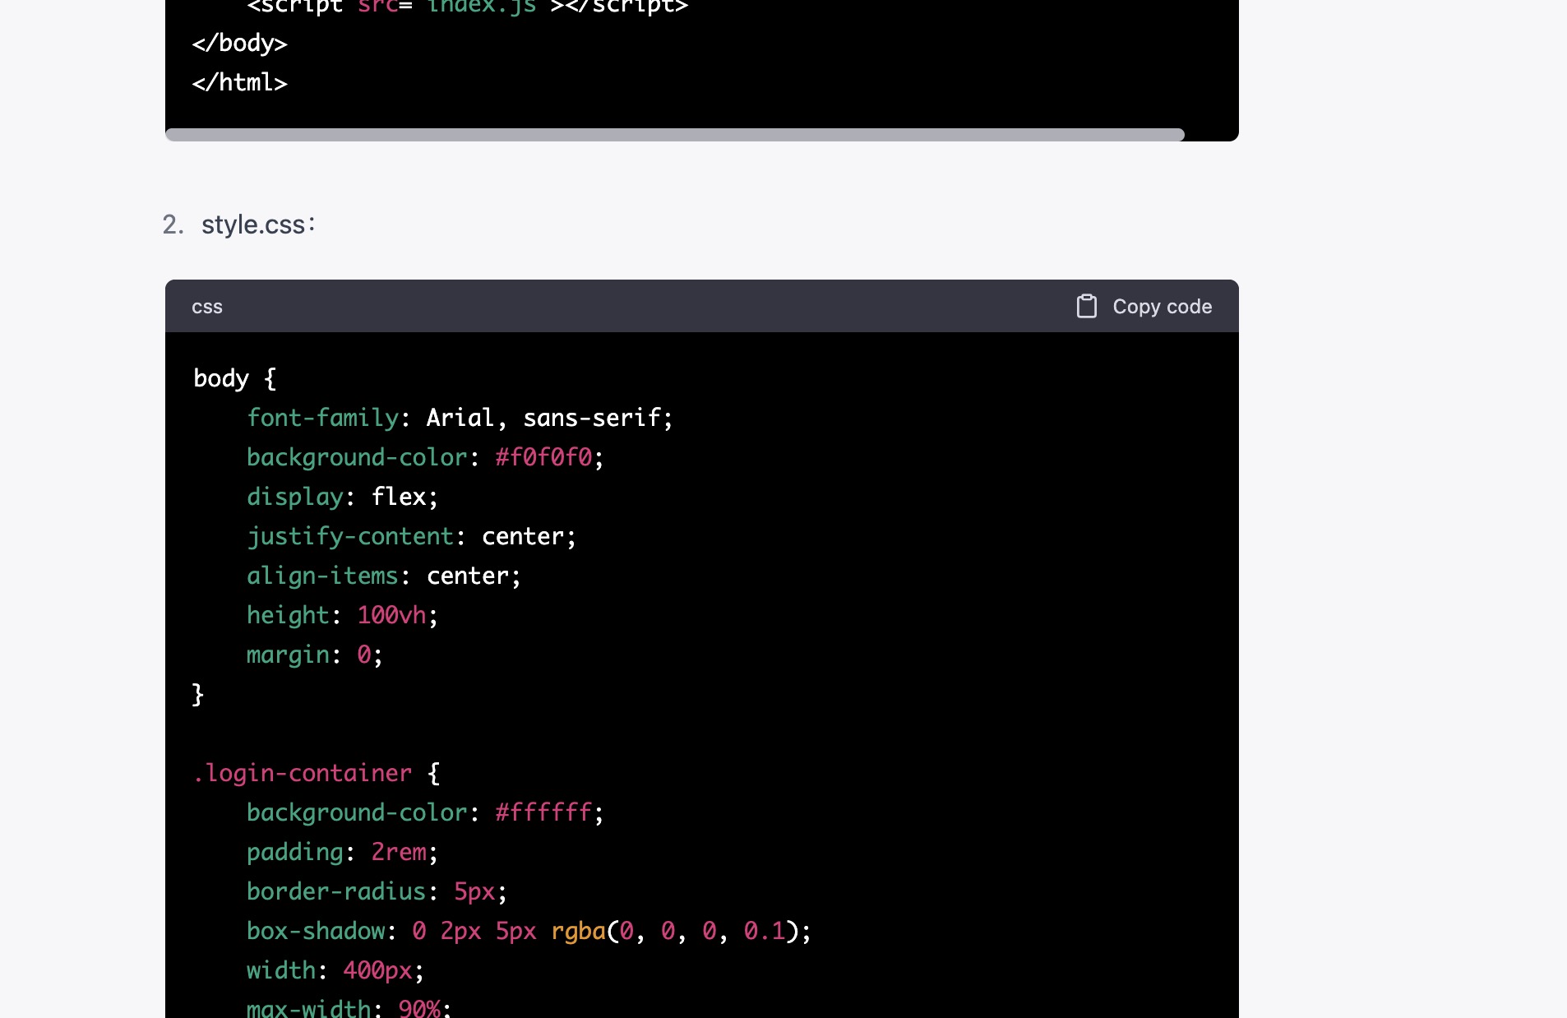Click the '#f0f0f0' color value
Image resolution: width=1567 pixels, height=1018 pixels.
(543, 457)
